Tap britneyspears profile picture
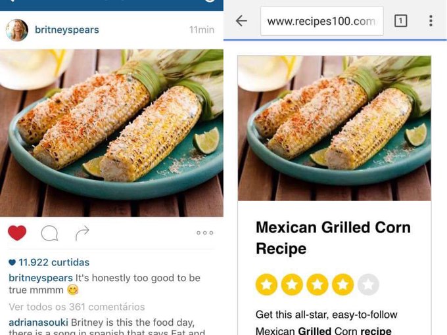The height and width of the screenshot is (335, 447). point(17,30)
